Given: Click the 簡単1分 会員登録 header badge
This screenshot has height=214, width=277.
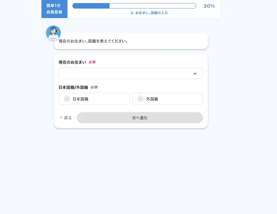Looking at the screenshot, I should pos(54,9).
